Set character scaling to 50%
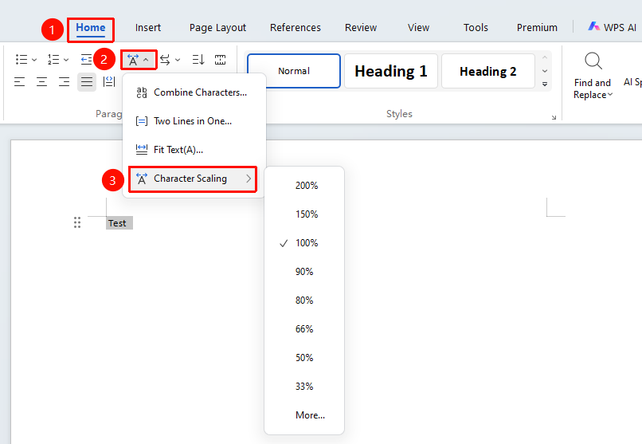The image size is (642, 444). pos(304,358)
